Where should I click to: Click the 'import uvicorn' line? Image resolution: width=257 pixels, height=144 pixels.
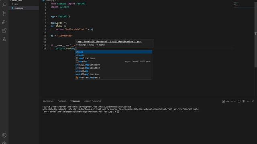coord(60,7)
